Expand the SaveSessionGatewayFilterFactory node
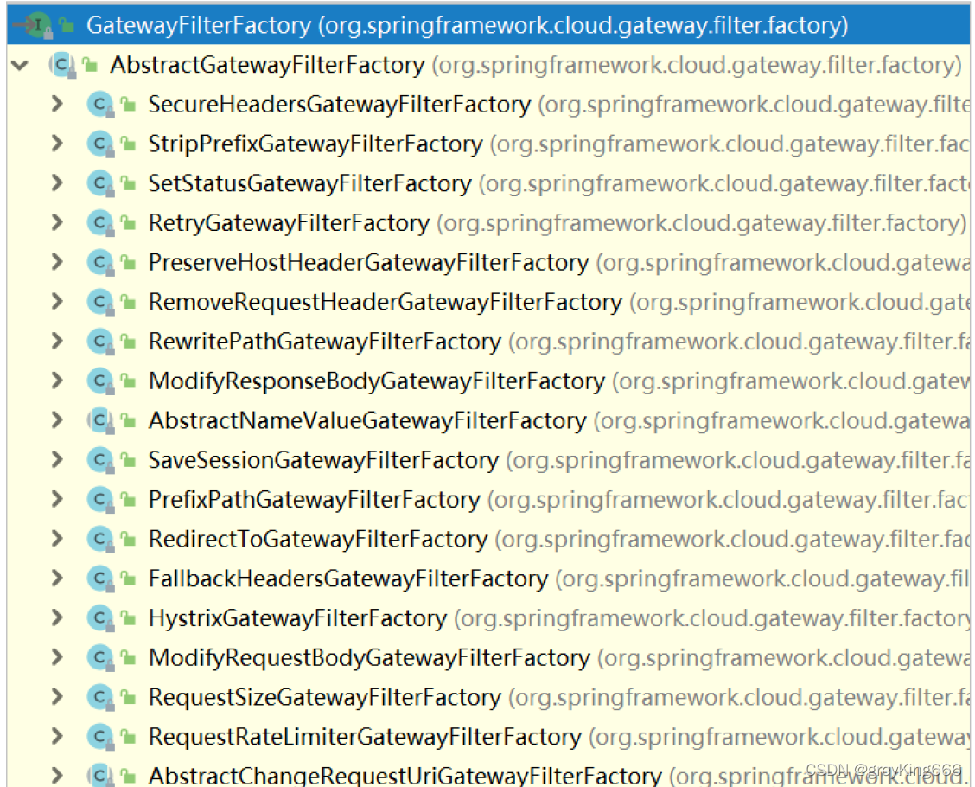The width and height of the screenshot is (975, 787). tap(57, 460)
